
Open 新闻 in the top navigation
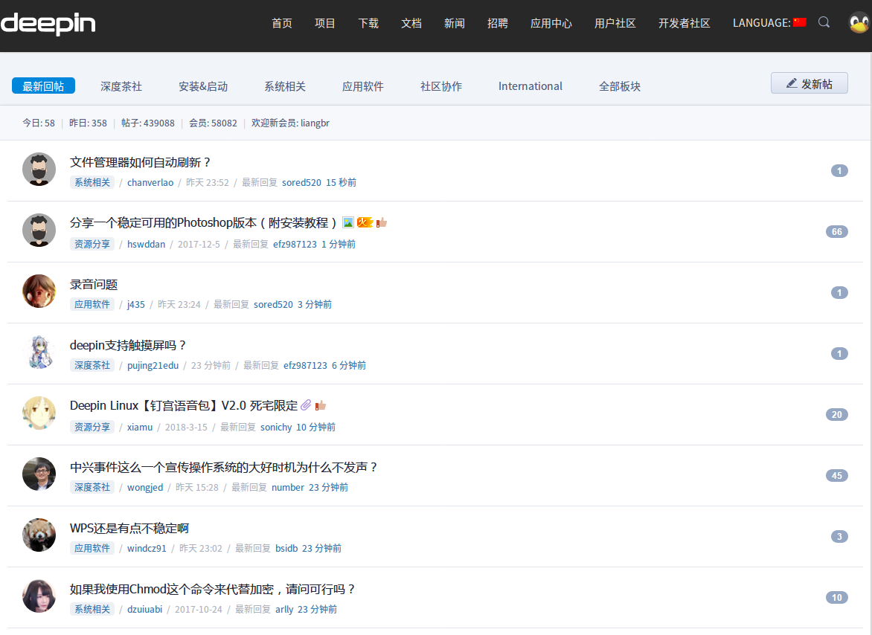coord(455,23)
